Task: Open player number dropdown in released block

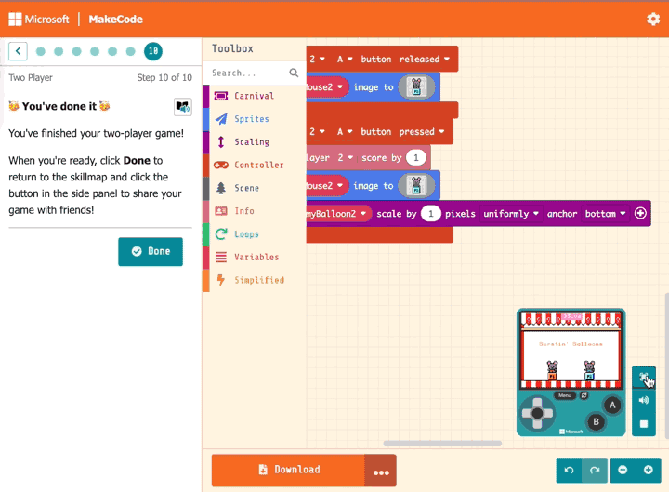Action: [x=317, y=59]
